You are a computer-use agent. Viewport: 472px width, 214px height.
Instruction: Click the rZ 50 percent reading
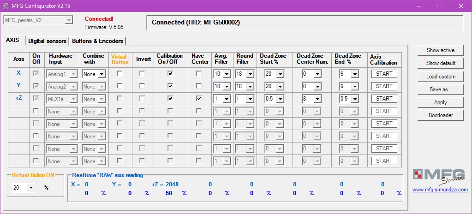169,193
